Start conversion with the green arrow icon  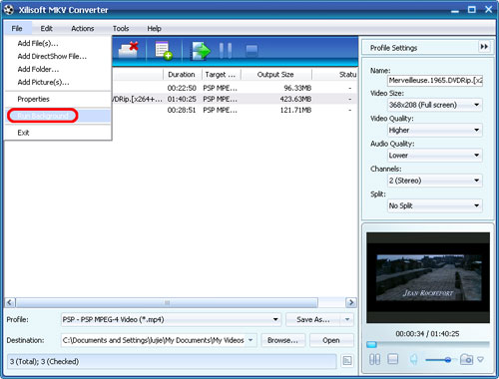[200, 51]
